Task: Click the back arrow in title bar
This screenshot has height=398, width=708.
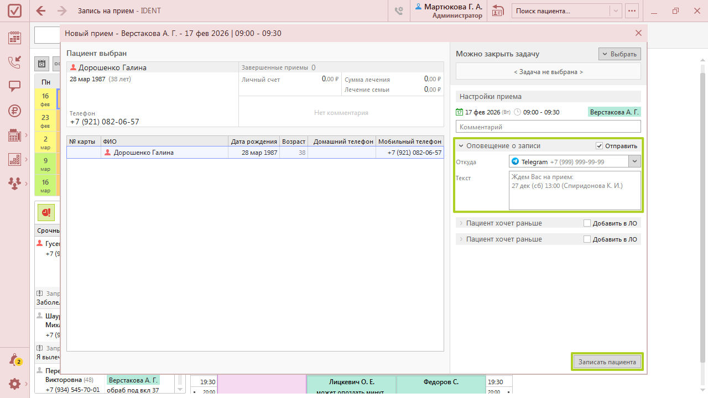Action: pyautogui.click(x=41, y=11)
